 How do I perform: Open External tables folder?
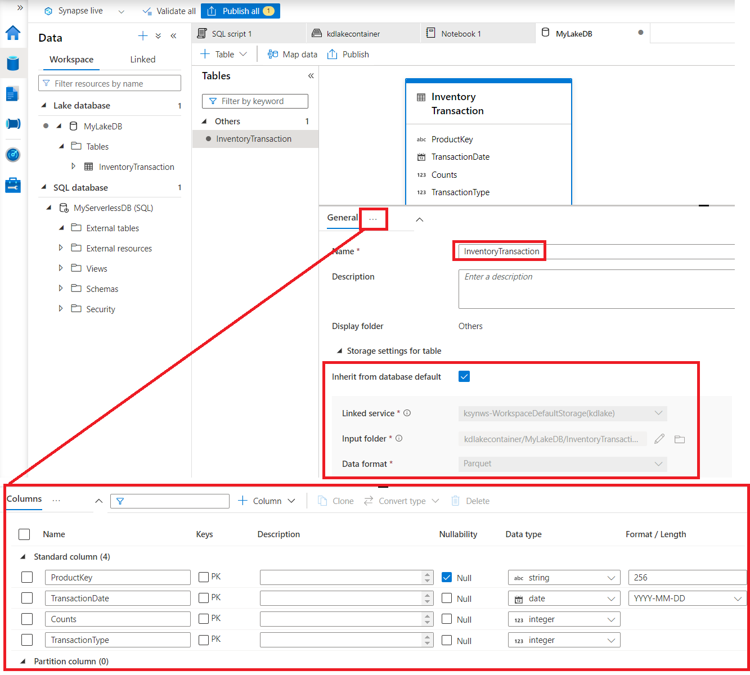(x=113, y=228)
